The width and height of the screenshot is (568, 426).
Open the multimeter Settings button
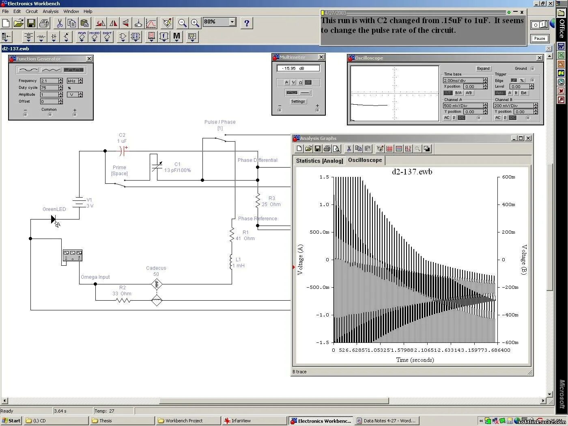(298, 101)
